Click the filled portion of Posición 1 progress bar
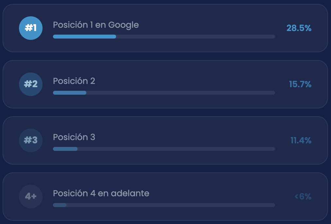 tap(84, 37)
